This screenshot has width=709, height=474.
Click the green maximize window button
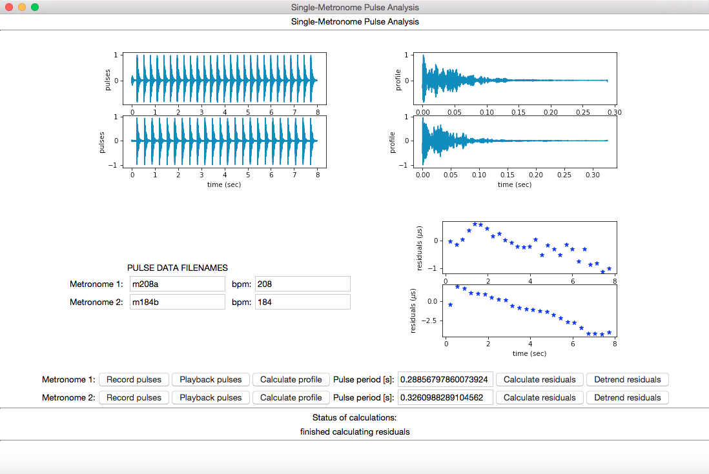[35, 7]
